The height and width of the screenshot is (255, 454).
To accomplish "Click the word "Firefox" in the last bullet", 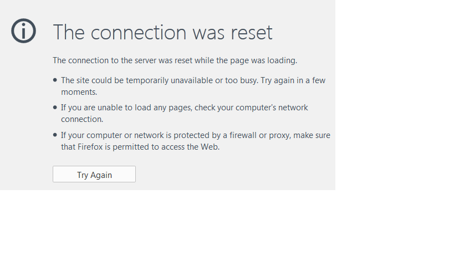I will [91, 147].
